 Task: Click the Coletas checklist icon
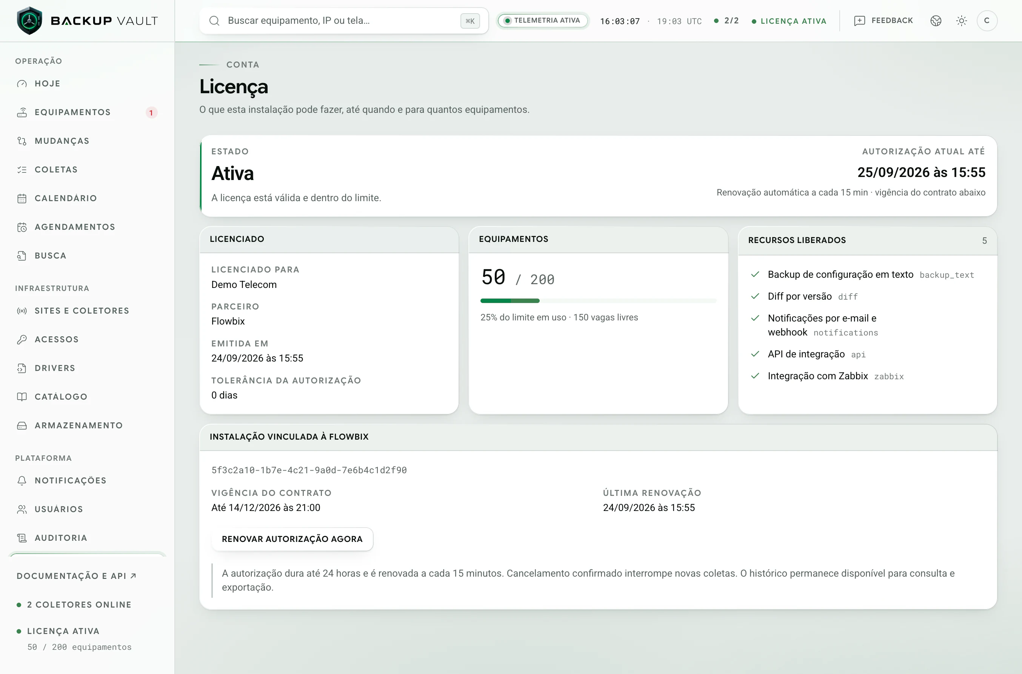click(22, 170)
